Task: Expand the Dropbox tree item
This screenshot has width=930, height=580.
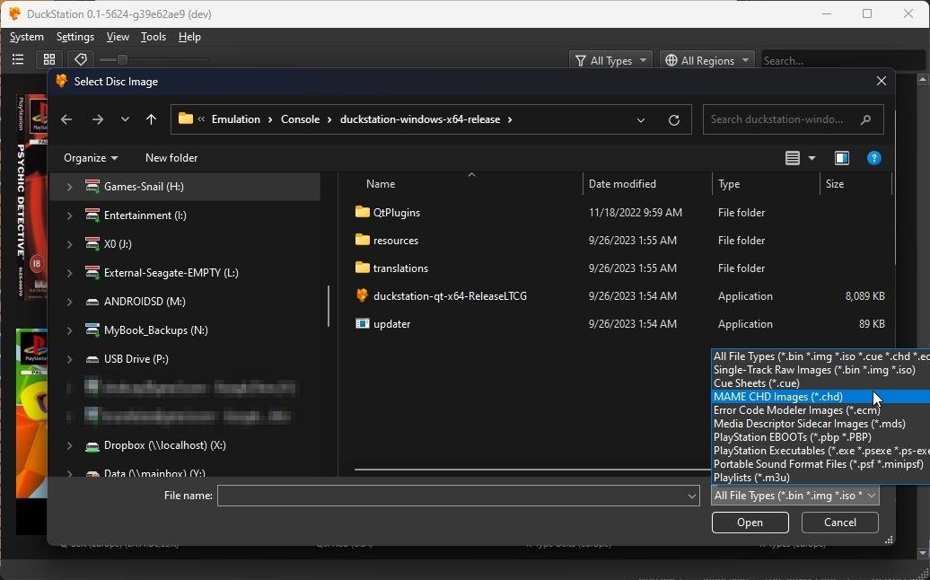Action: pos(69,445)
